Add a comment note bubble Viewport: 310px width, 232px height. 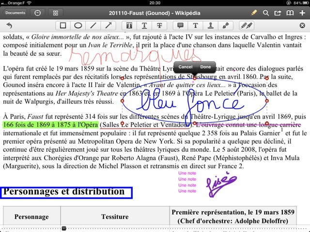181,25
